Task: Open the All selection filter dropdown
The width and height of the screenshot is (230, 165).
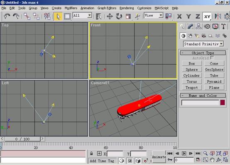Action: (90, 15)
